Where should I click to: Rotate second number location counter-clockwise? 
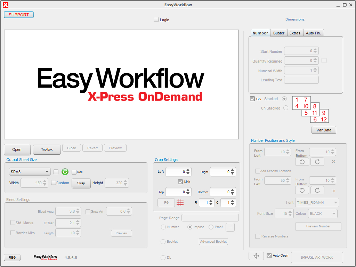(302, 190)
